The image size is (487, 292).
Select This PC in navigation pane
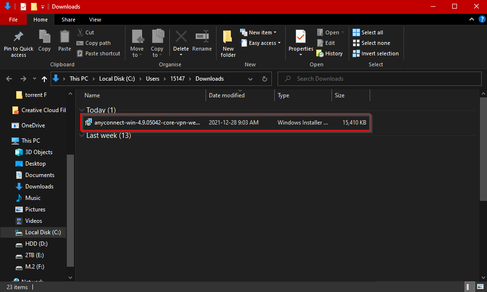click(x=26, y=140)
